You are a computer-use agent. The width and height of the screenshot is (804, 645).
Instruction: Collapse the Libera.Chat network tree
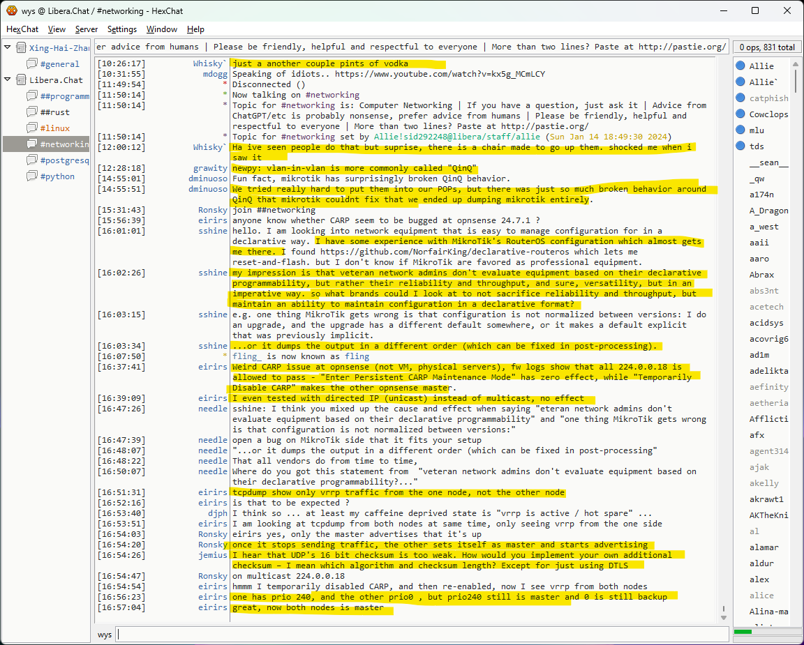pos(8,80)
